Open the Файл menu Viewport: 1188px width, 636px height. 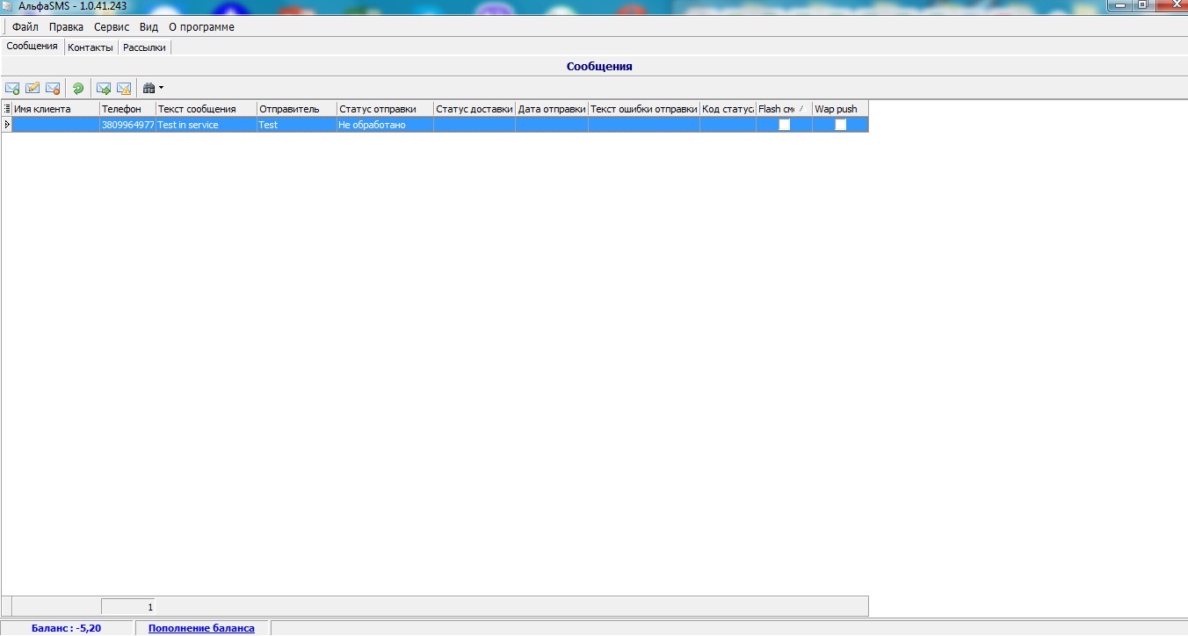point(25,27)
